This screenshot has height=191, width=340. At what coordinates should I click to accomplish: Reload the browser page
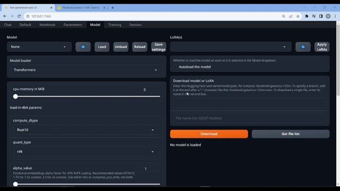19,16
